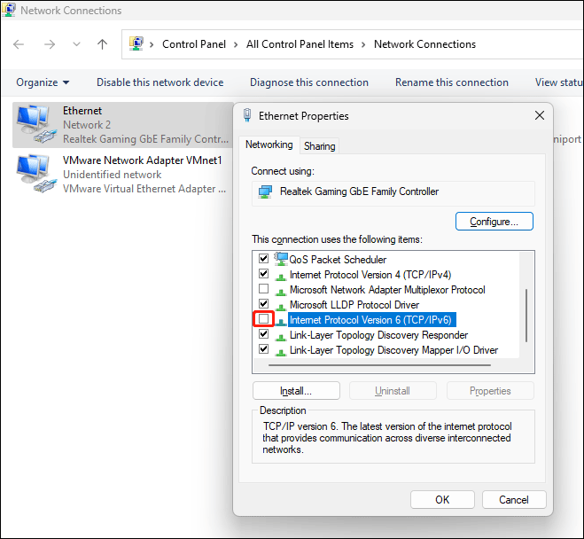This screenshot has height=539, width=584.
Task: Click the Configure button
Action: [494, 221]
